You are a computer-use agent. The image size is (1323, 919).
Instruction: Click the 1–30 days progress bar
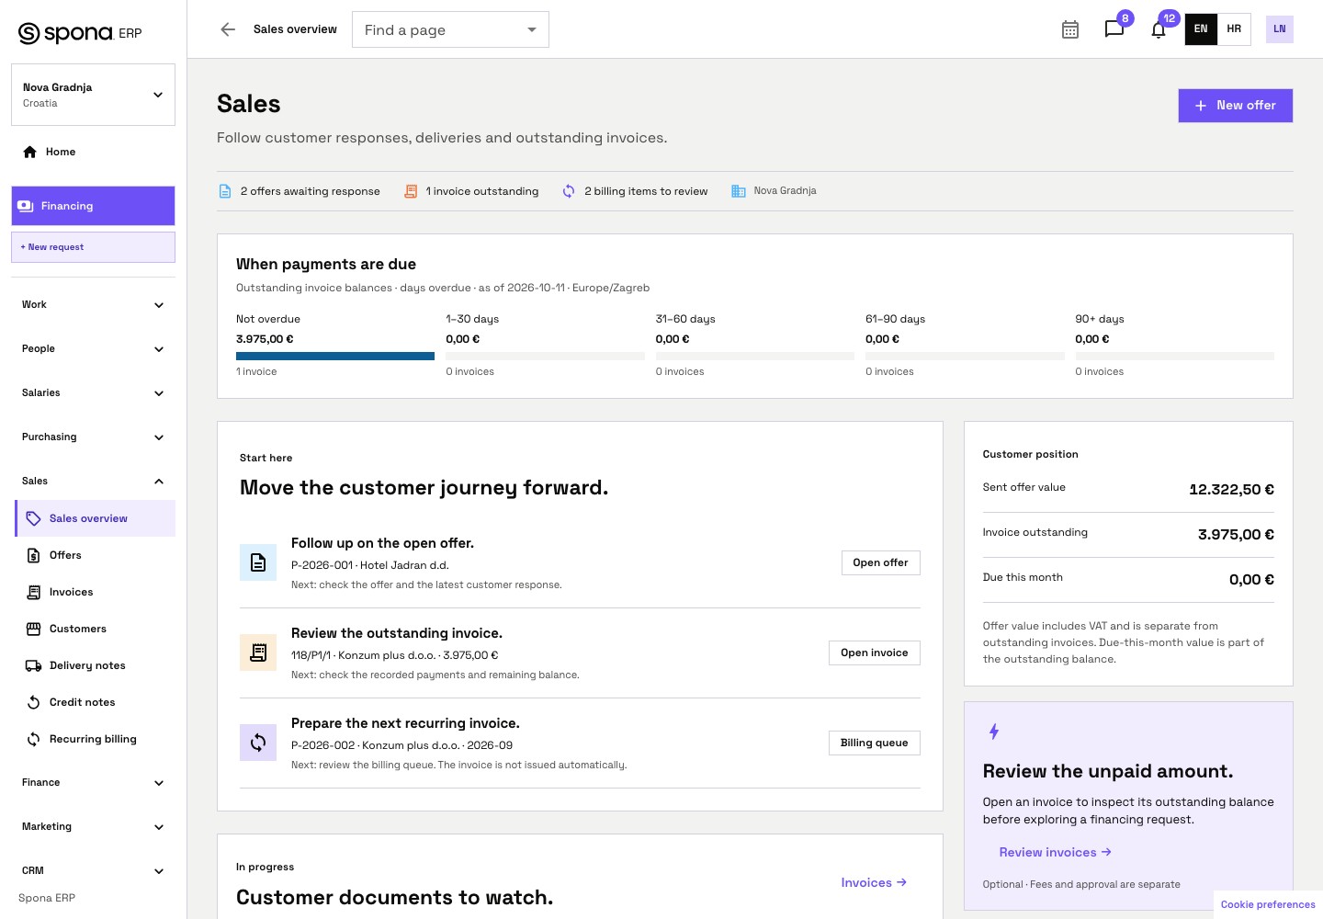[545, 356]
